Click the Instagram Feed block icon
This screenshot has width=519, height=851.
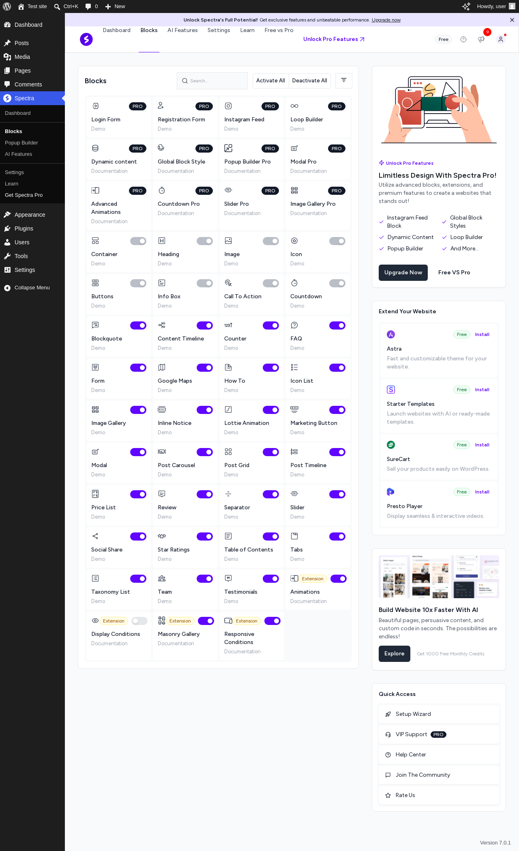pos(228,106)
